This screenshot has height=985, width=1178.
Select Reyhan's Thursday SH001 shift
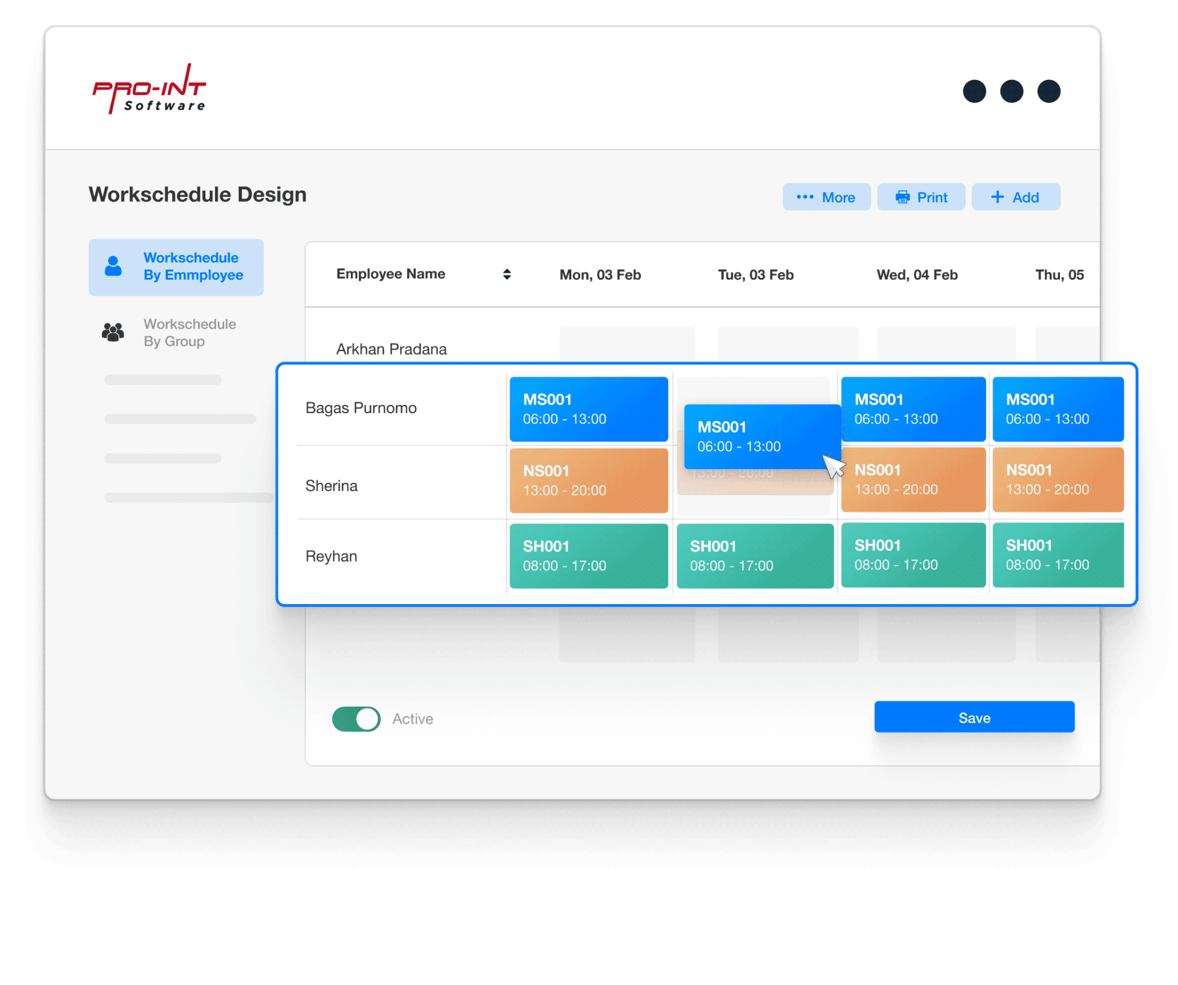point(1057,555)
